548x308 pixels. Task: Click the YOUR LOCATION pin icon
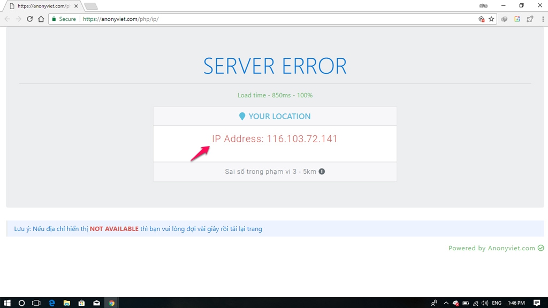(x=242, y=116)
